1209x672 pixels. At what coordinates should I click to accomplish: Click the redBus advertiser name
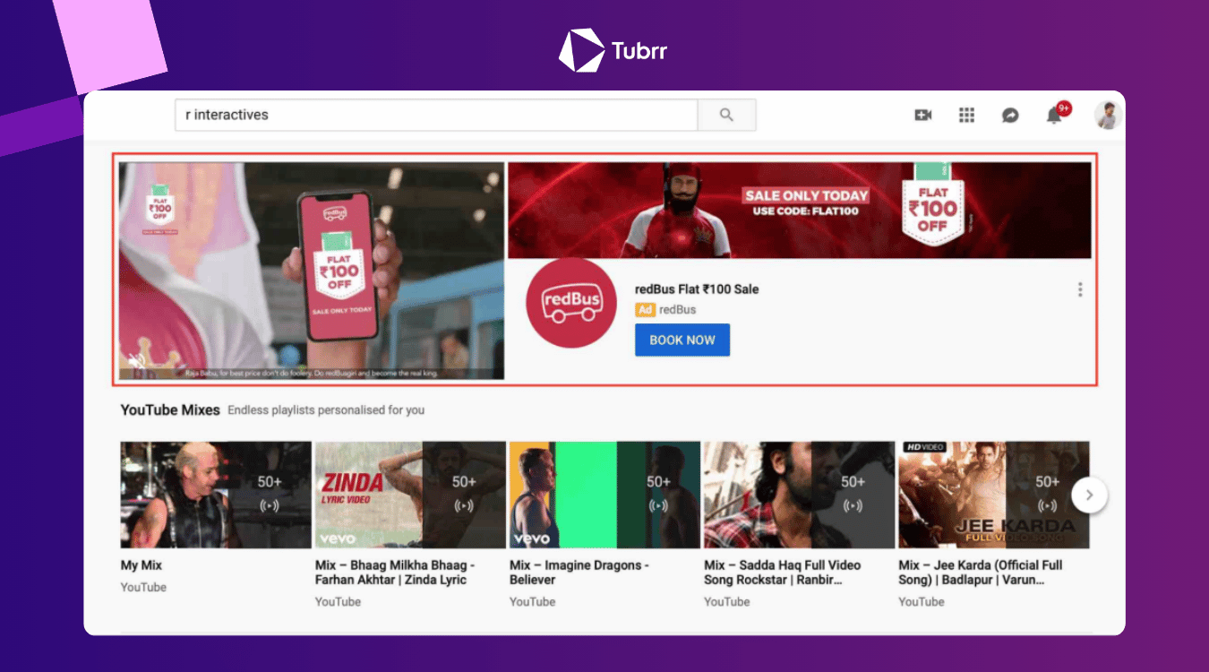(678, 309)
